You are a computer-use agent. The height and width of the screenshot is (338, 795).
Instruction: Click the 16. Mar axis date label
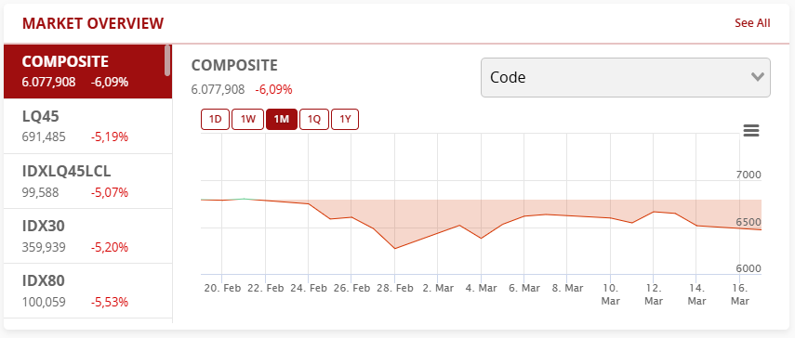(x=740, y=294)
